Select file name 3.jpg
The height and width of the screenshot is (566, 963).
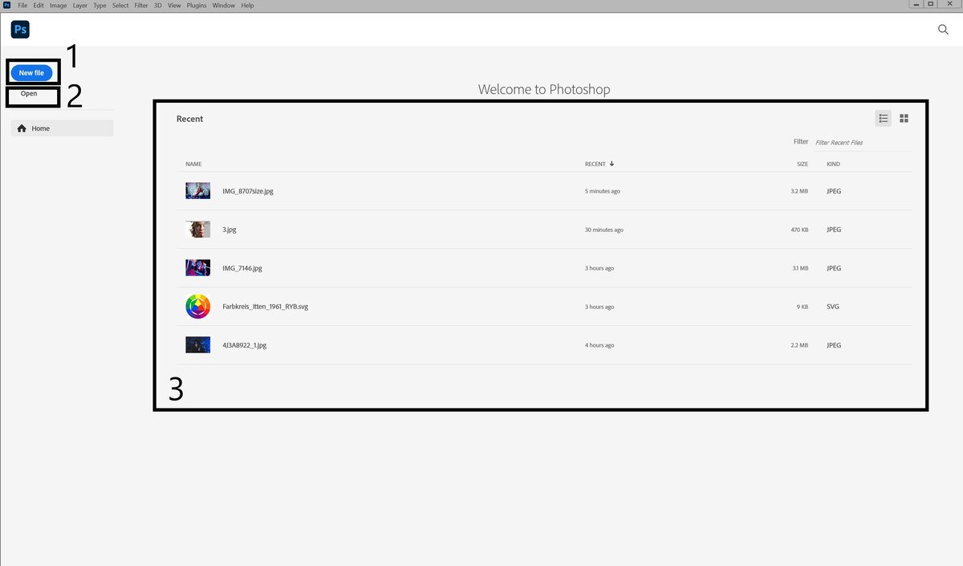tap(230, 230)
